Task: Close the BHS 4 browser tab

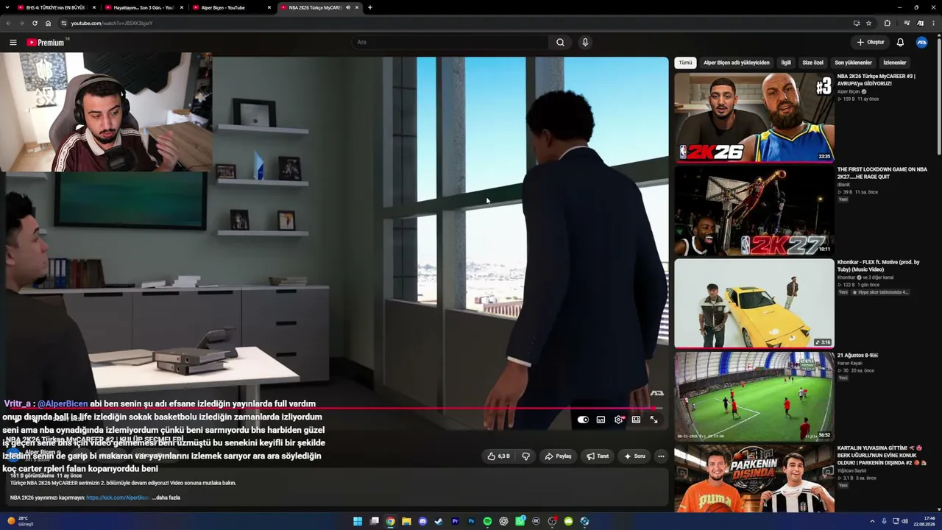Action: point(93,7)
